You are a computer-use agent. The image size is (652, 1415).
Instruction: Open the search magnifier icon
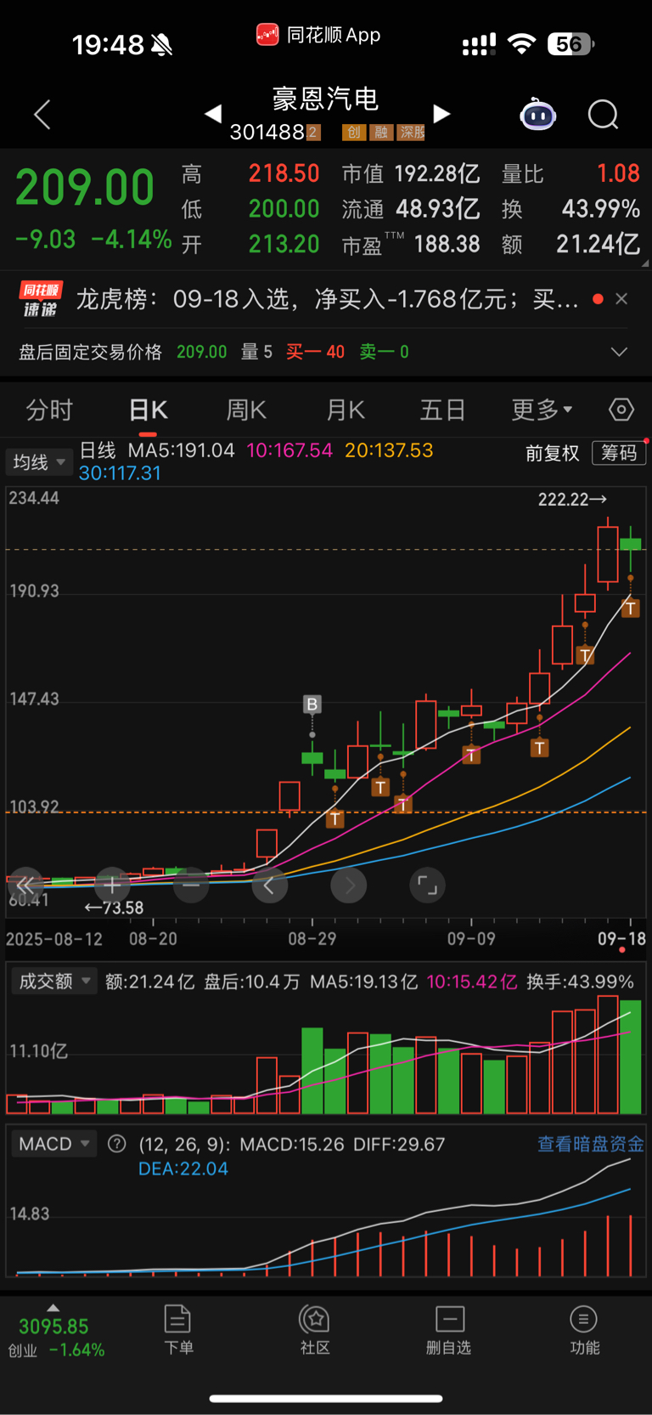[x=604, y=115]
